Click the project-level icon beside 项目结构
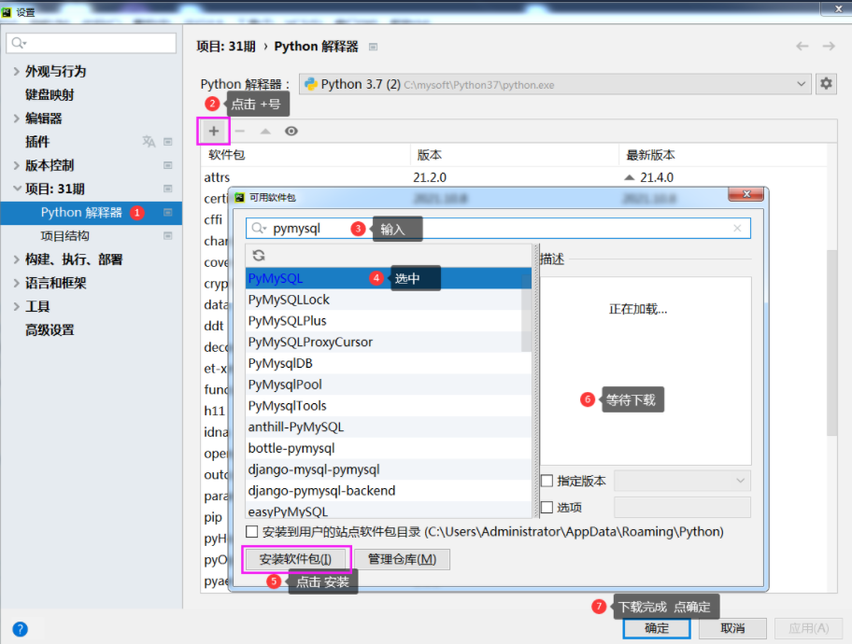The image size is (852, 644). (168, 235)
